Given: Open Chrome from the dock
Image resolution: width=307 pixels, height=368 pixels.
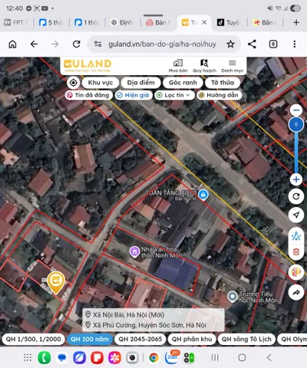Looking at the screenshot, I should (153, 357).
